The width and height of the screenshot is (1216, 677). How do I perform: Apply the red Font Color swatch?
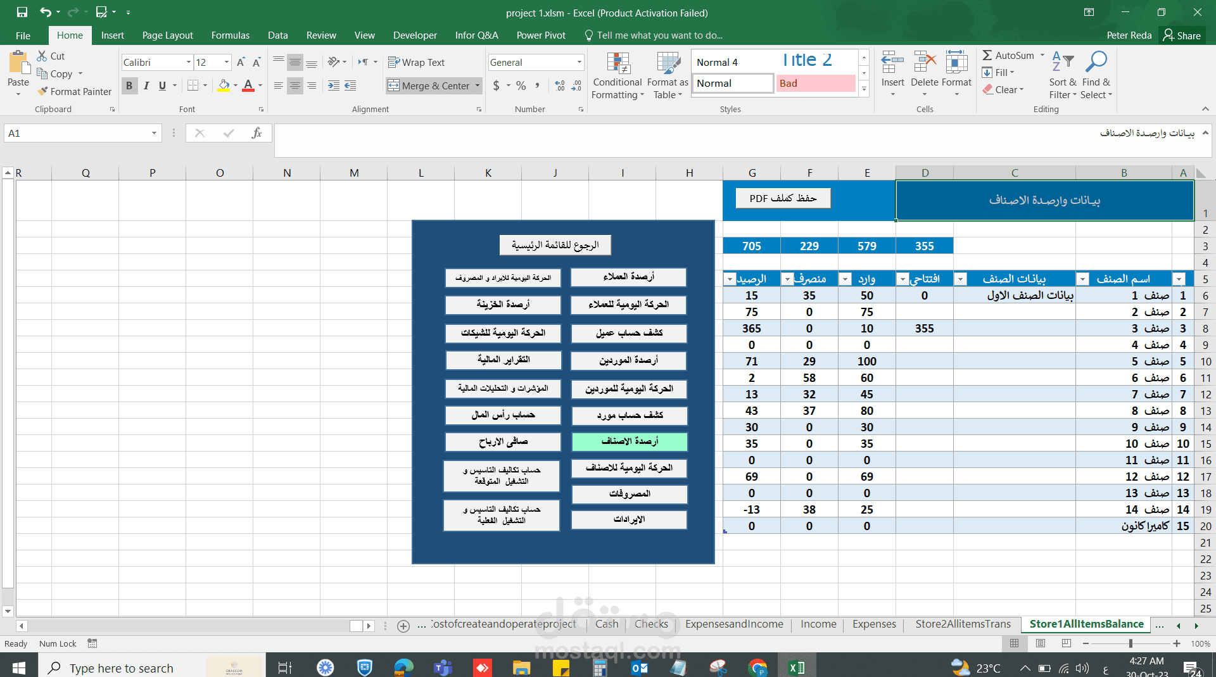[248, 85]
